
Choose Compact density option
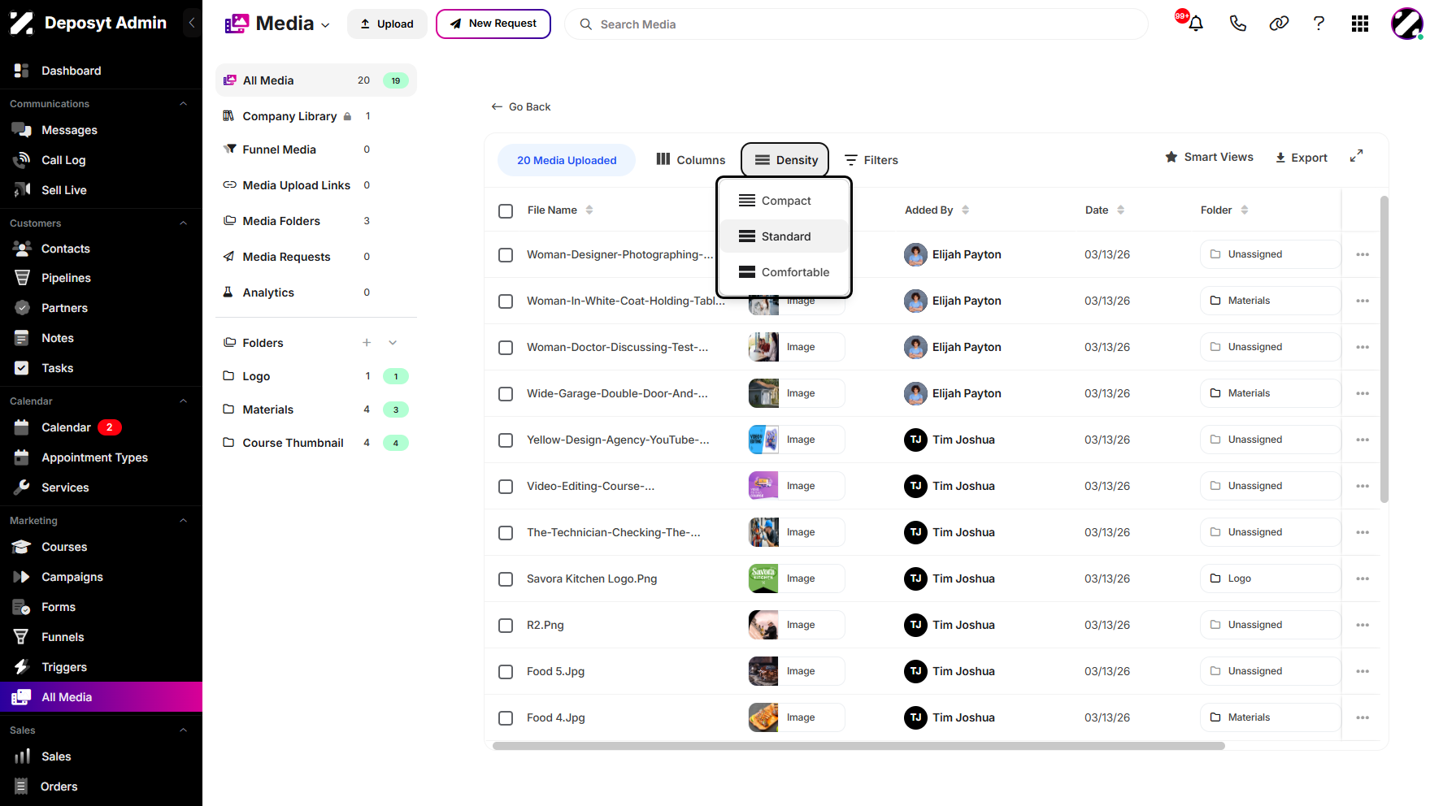pos(784,201)
